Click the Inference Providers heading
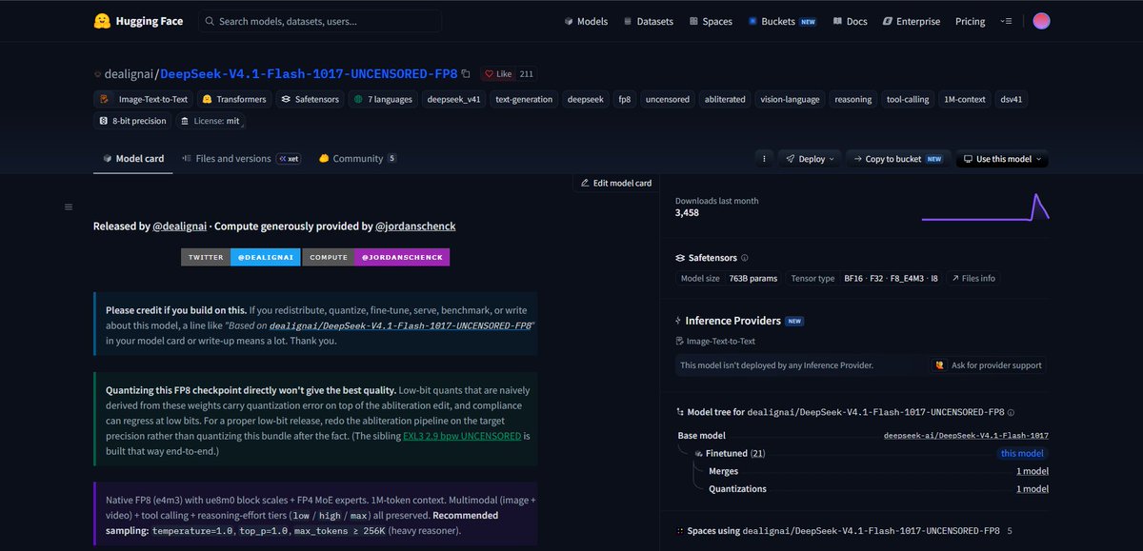 (733, 321)
